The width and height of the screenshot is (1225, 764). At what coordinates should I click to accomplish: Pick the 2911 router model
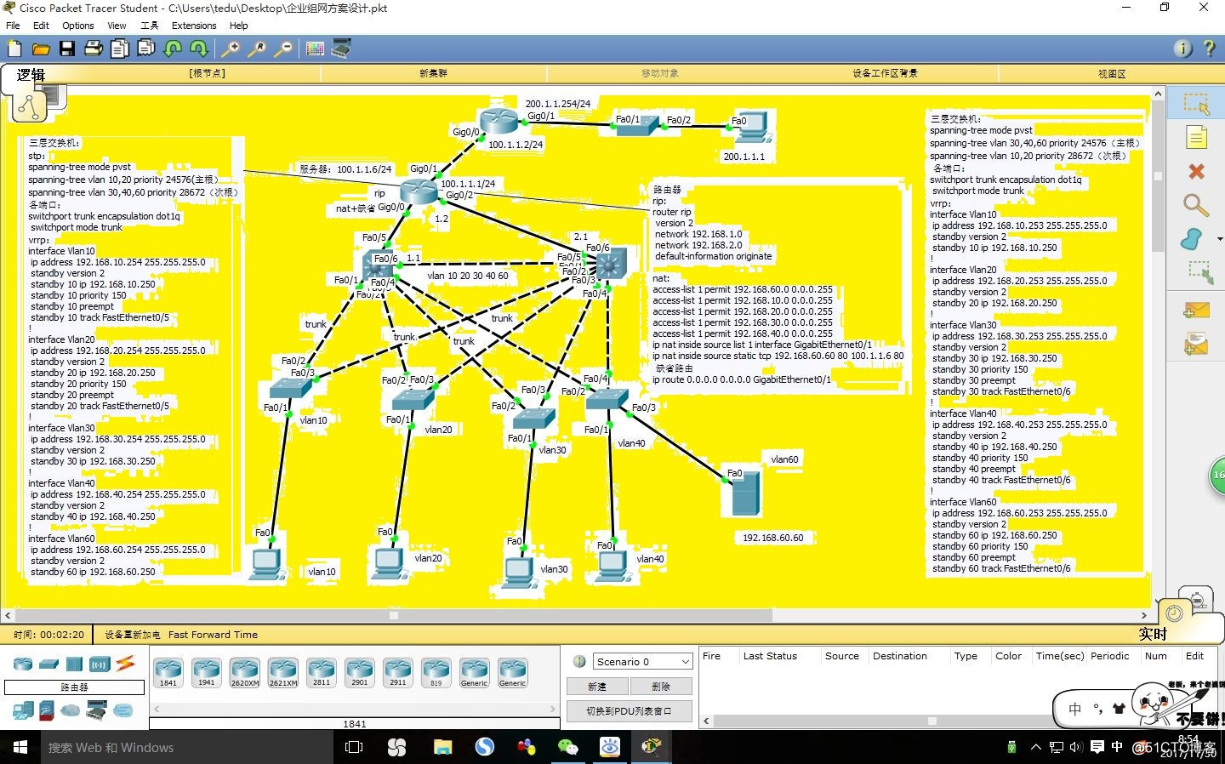[x=398, y=672]
